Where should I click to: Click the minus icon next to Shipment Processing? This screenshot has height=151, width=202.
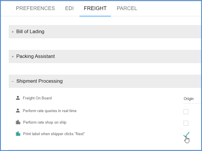(13, 81)
